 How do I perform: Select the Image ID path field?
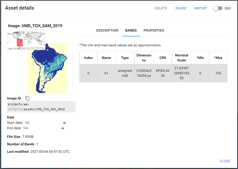pos(41,106)
